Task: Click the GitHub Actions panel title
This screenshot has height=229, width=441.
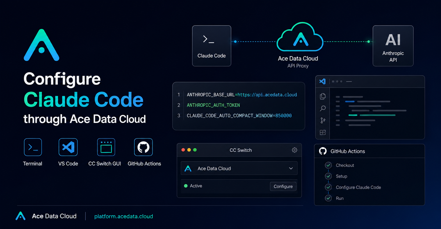Action: [x=348, y=151]
